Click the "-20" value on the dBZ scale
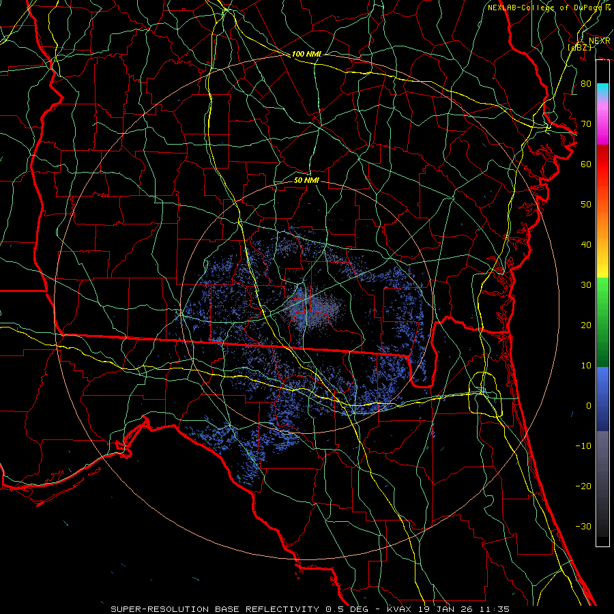614x614 pixels. (583, 486)
